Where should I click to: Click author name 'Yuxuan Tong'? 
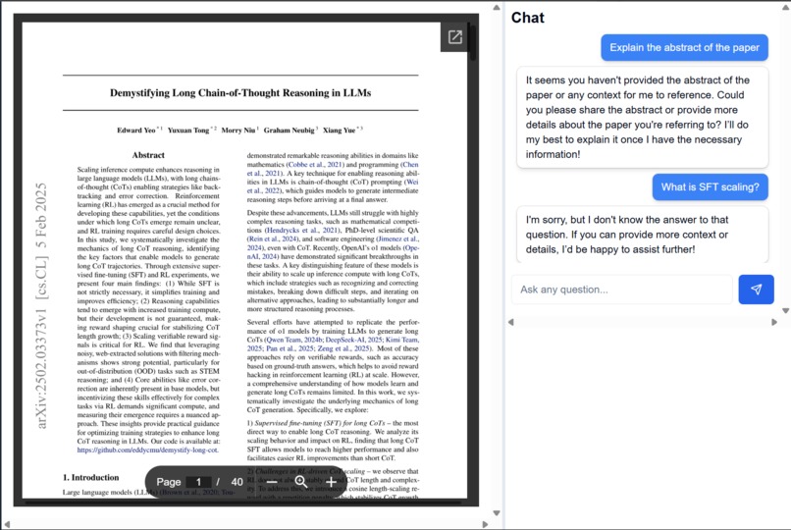click(188, 131)
